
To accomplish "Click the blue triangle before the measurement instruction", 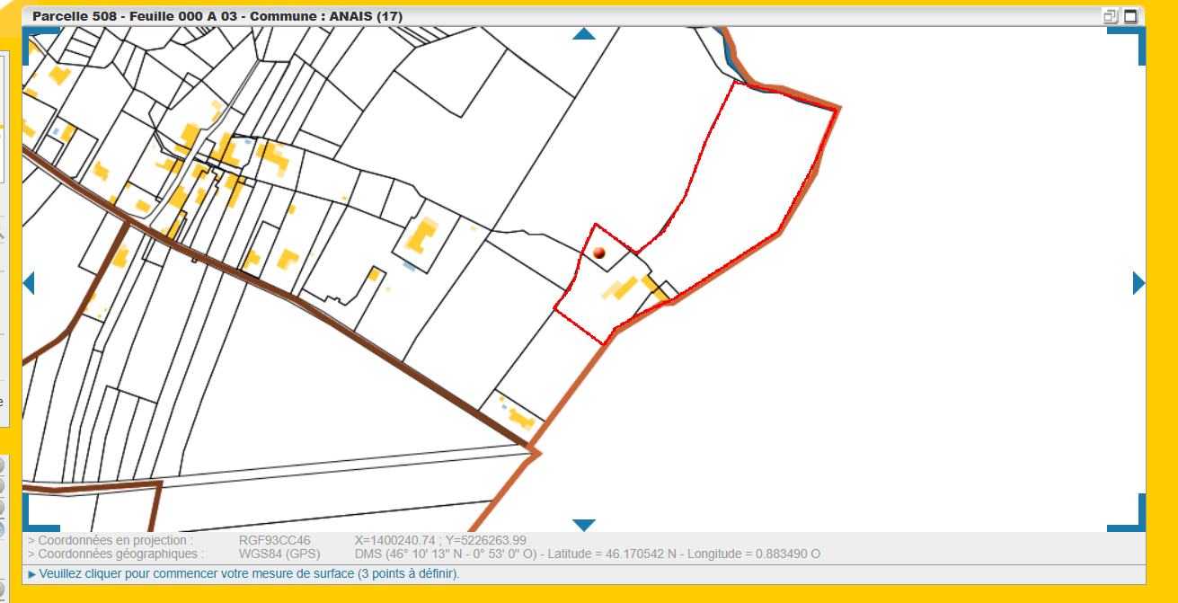I will (x=32, y=574).
